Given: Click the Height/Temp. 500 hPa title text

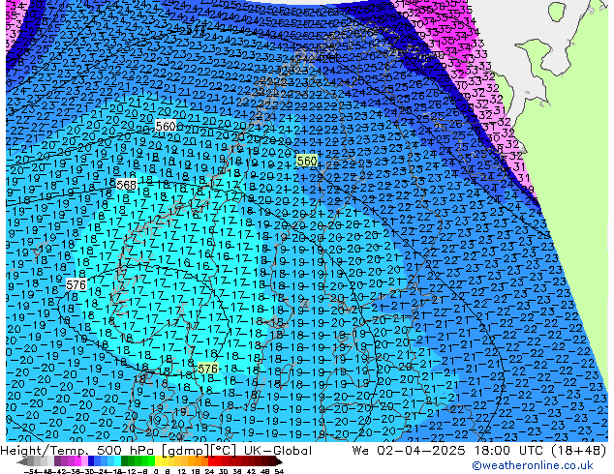Looking at the screenshot, I should click(78, 451).
